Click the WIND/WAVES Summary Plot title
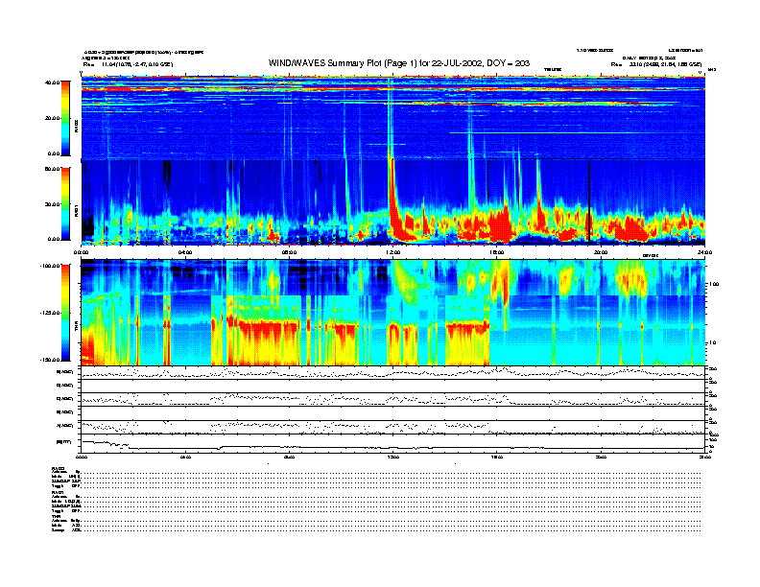 click(x=399, y=63)
